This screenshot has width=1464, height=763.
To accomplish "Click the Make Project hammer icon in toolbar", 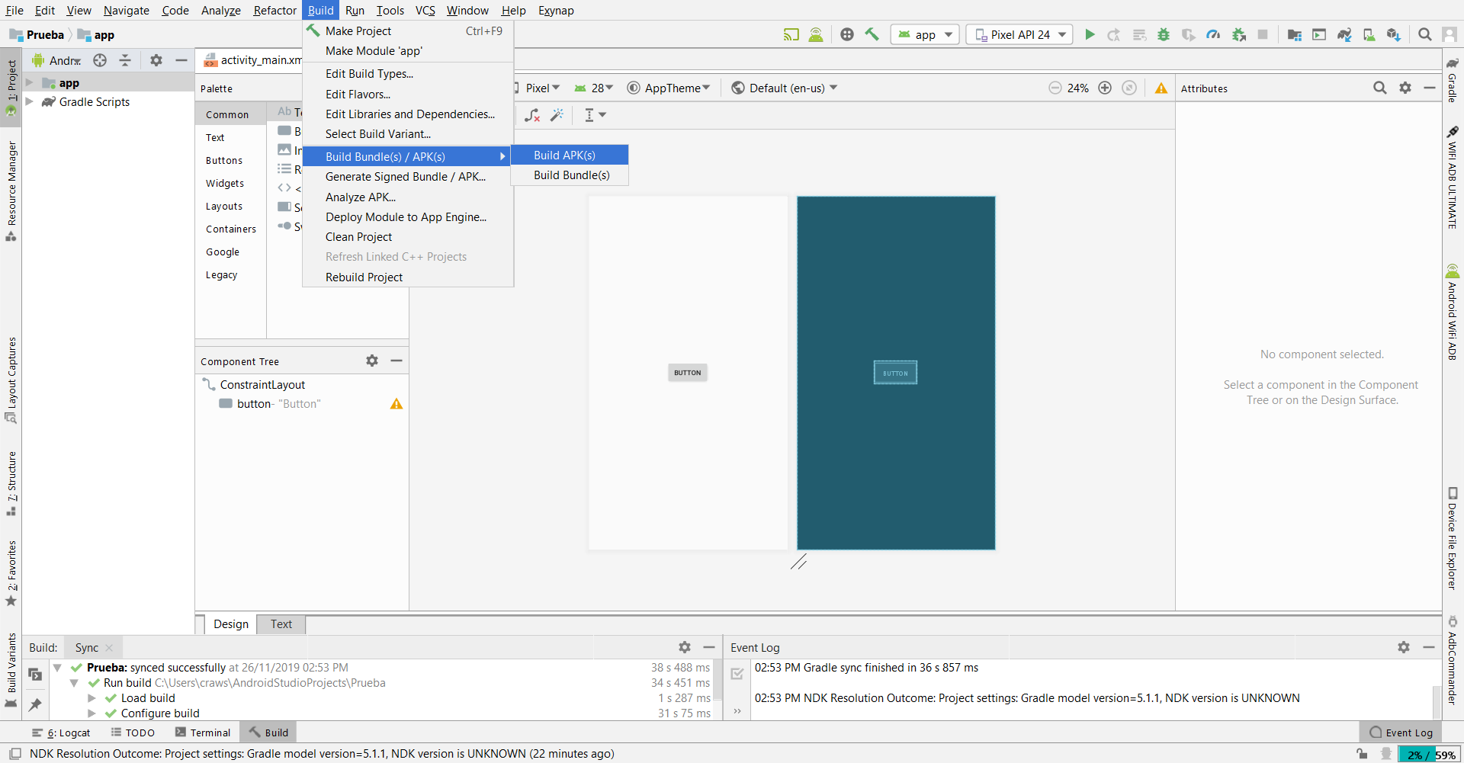I will pyautogui.click(x=872, y=34).
